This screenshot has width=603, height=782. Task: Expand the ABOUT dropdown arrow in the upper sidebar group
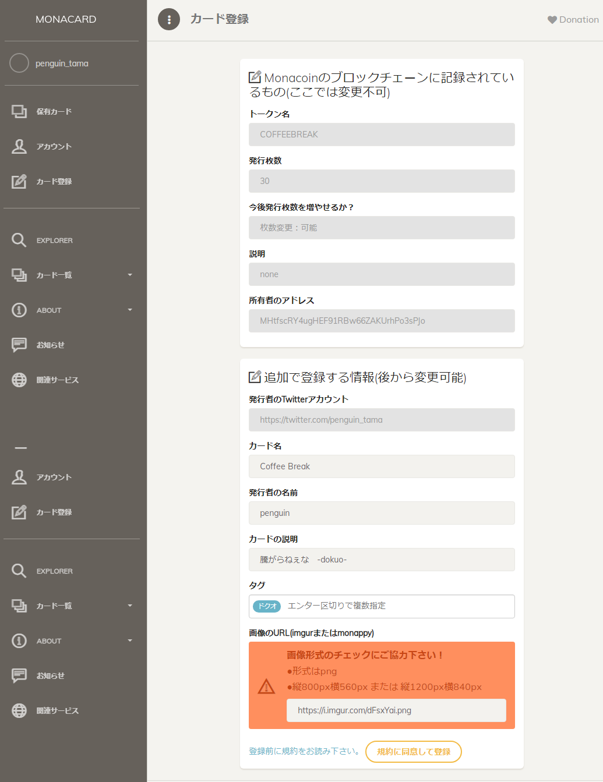130,310
